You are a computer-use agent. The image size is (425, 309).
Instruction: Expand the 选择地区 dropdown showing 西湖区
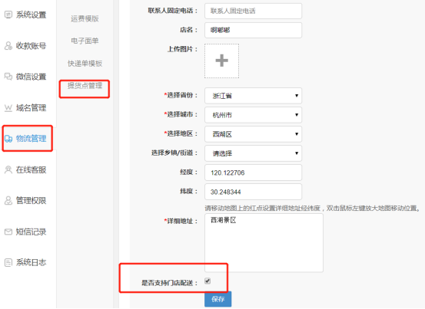tap(253, 134)
